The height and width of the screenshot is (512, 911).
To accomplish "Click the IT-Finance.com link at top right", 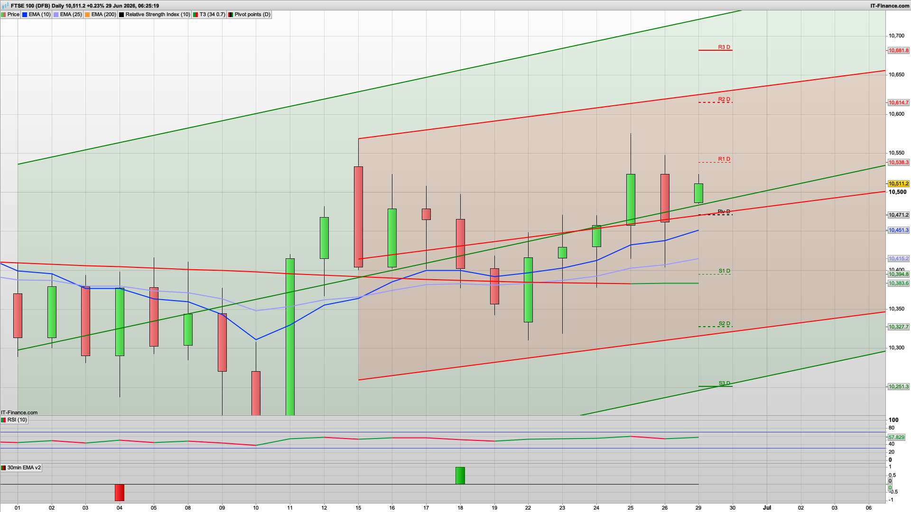I will 890,6.
